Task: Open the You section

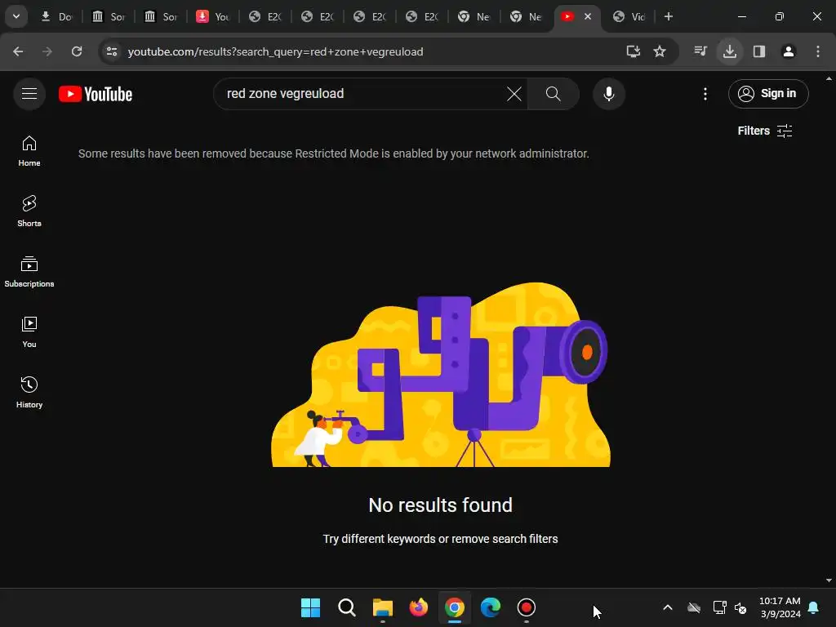Action: (29, 332)
